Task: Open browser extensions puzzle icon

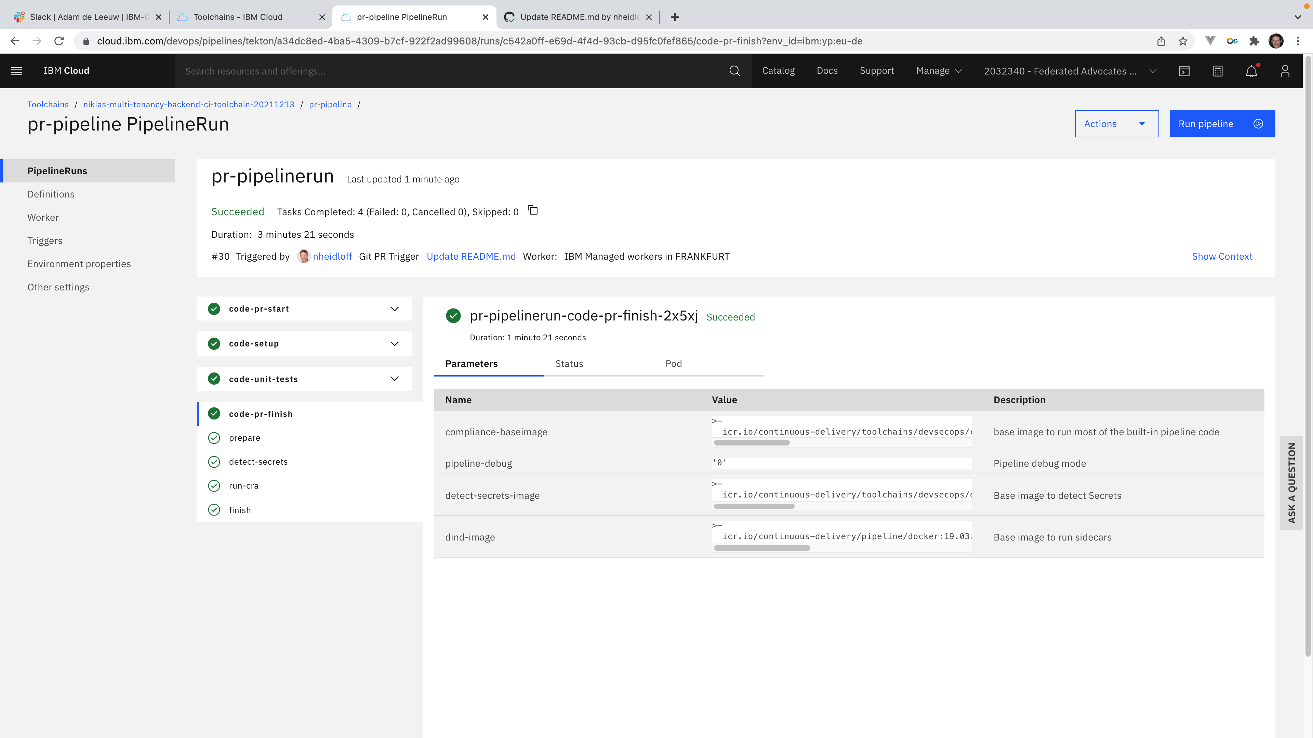Action: pos(1254,41)
